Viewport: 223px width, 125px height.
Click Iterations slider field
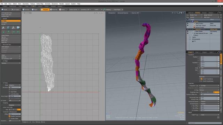click(15, 87)
